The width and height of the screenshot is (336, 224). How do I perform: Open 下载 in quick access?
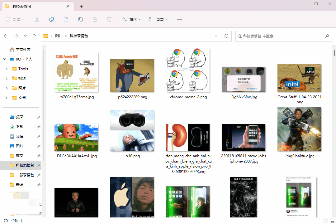pos(17,127)
